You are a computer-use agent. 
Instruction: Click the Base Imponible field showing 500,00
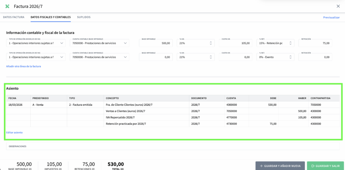coord(156,43)
